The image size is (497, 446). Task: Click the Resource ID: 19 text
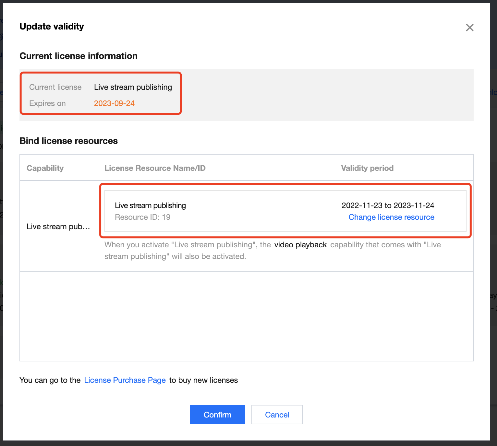click(142, 217)
